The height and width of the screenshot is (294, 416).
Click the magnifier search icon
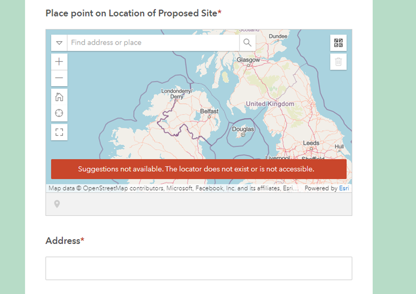(247, 43)
